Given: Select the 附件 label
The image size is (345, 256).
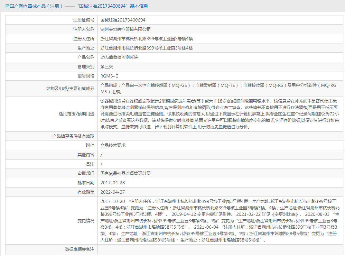Looking at the screenshot, I should pyautogui.click(x=90, y=145).
